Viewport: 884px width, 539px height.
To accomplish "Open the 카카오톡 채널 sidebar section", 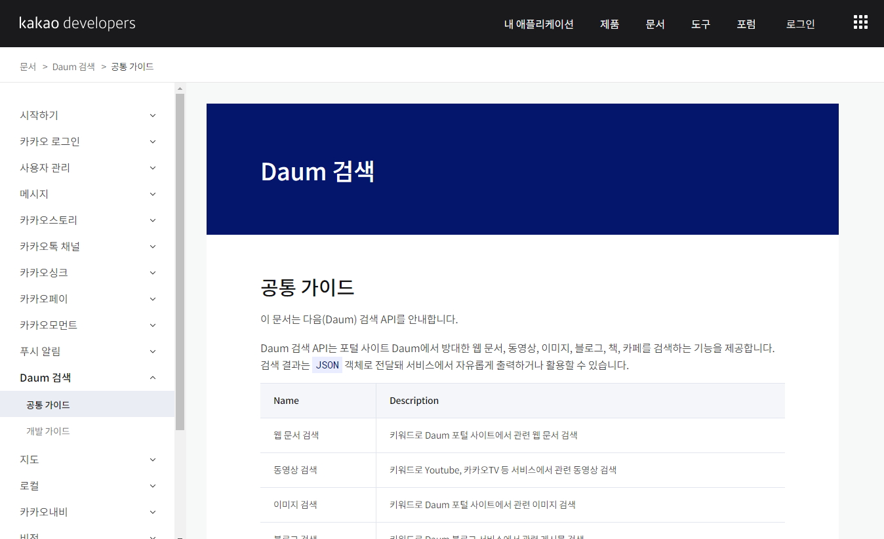I will pyautogui.click(x=50, y=247).
